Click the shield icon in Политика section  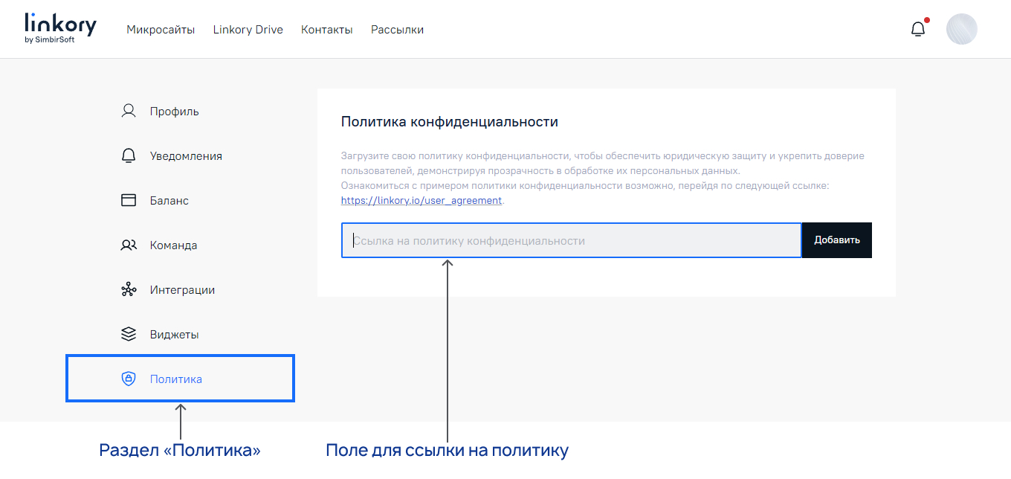pyautogui.click(x=127, y=378)
